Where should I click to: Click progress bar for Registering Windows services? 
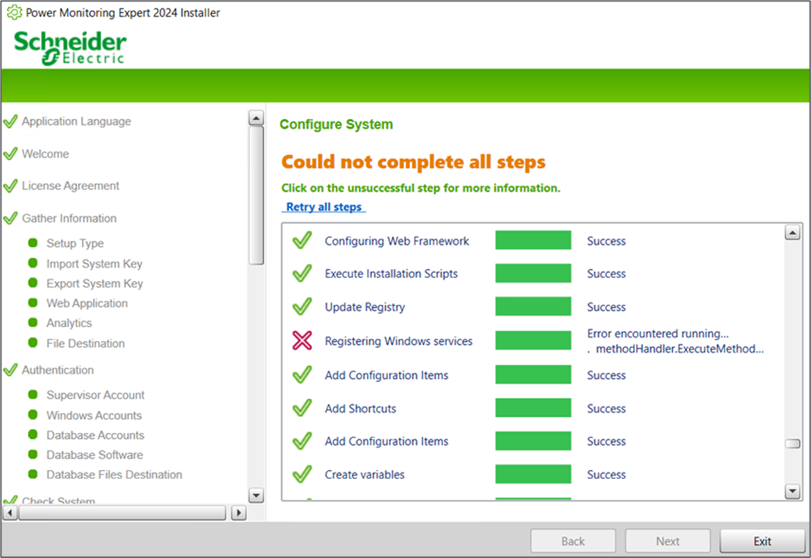533,340
